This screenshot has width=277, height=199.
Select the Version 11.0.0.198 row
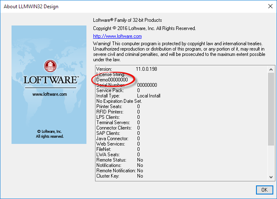click(x=127, y=69)
